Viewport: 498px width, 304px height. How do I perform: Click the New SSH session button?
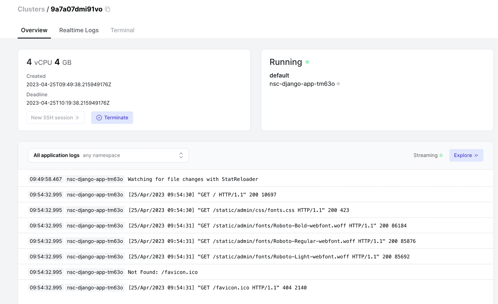55,117
